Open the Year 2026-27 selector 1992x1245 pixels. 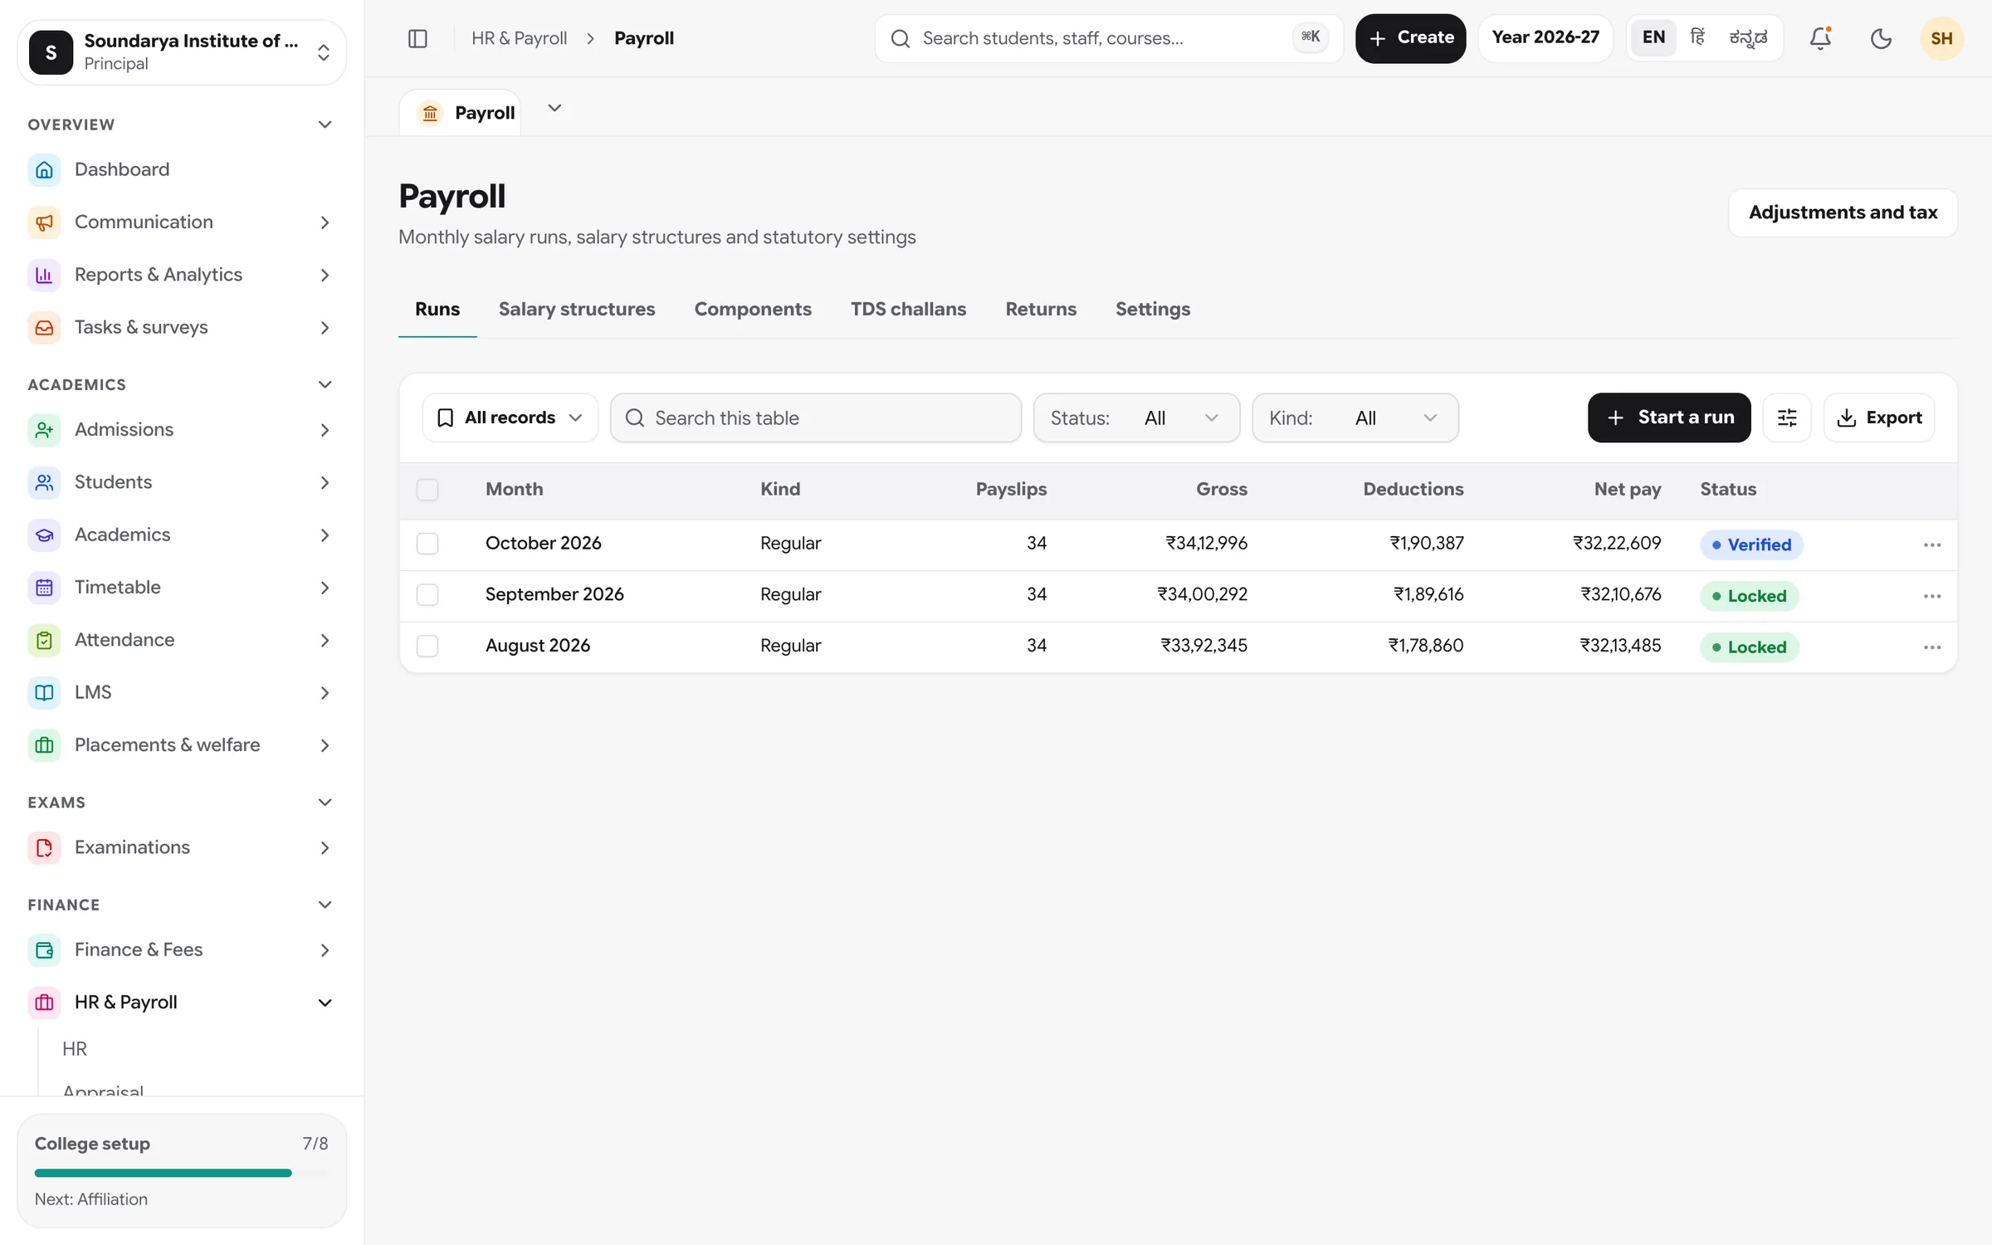point(1545,37)
